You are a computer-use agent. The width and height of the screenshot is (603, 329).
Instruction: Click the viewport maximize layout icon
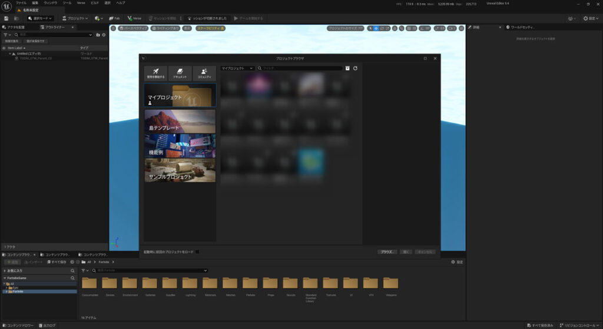(x=462, y=28)
